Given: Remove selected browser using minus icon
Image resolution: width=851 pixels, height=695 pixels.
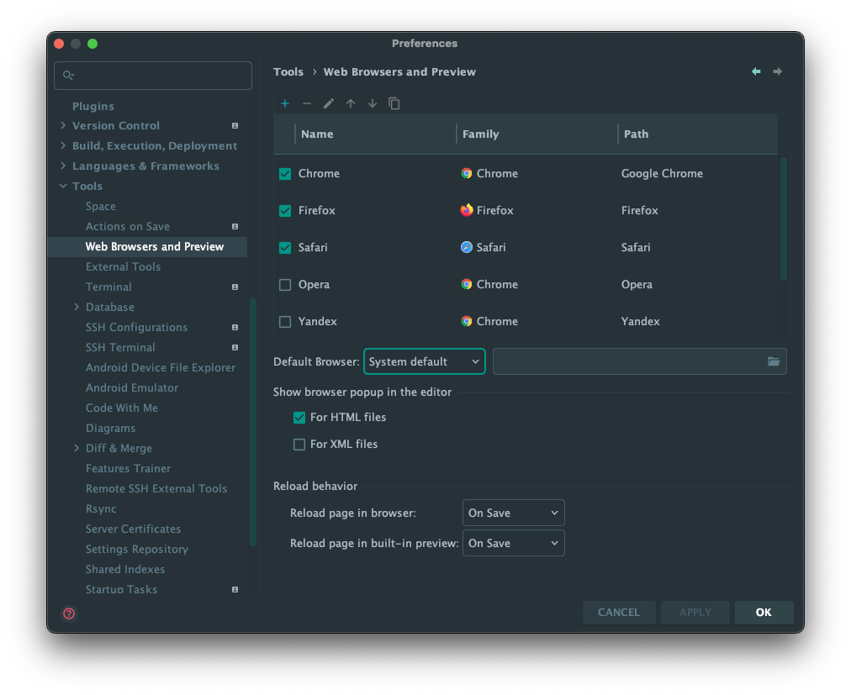Looking at the screenshot, I should (x=306, y=103).
